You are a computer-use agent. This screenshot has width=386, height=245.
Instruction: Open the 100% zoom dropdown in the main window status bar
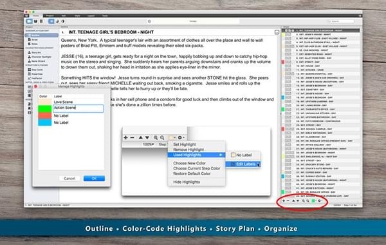click(x=336, y=205)
